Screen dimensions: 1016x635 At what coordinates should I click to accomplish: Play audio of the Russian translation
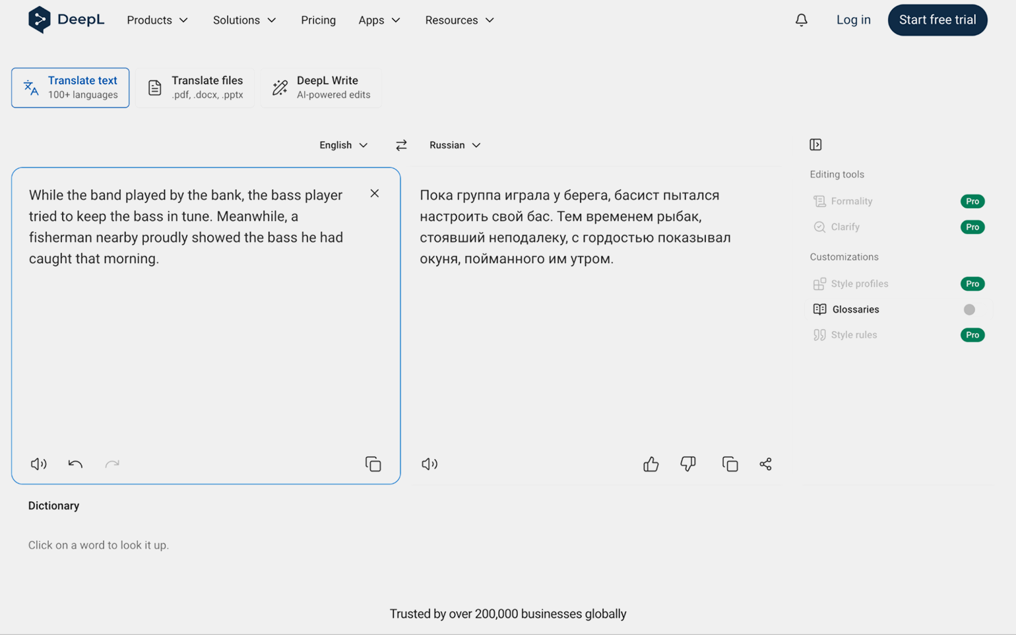click(x=429, y=464)
